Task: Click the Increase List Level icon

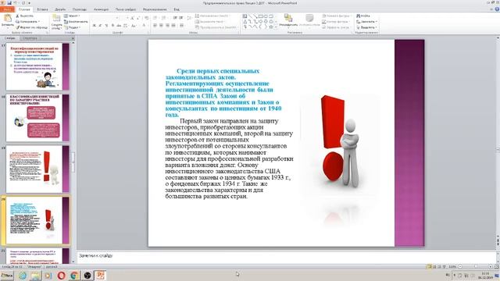Action: pos(180,18)
